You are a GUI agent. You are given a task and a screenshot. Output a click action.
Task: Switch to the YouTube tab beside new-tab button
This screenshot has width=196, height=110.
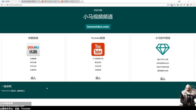click(70, 2)
